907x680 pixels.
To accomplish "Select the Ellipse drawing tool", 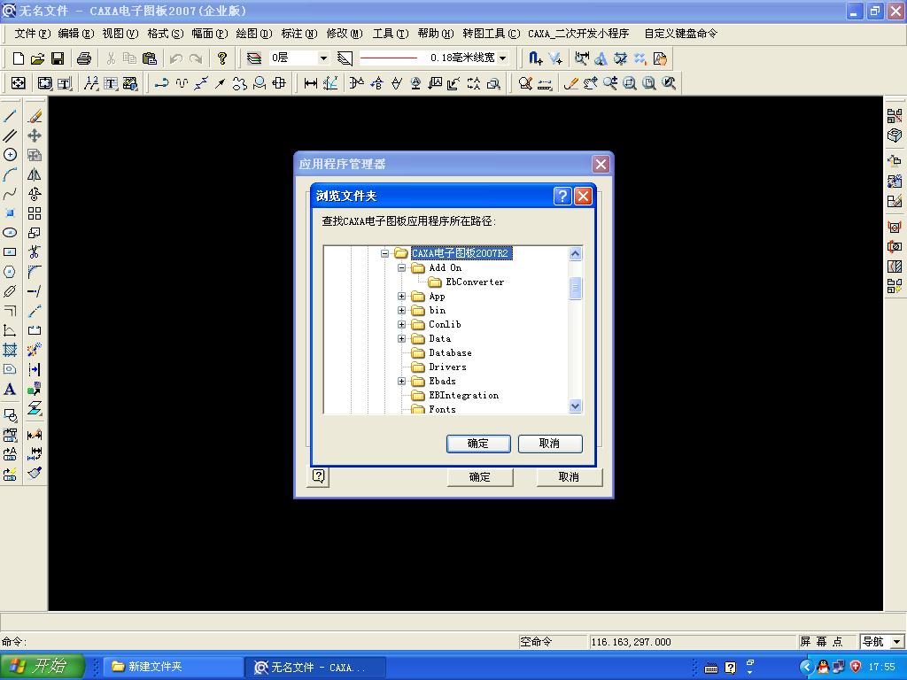I will click(10, 233).
